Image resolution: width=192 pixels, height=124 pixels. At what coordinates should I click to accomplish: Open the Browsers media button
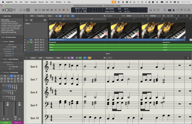pos(189,10)
